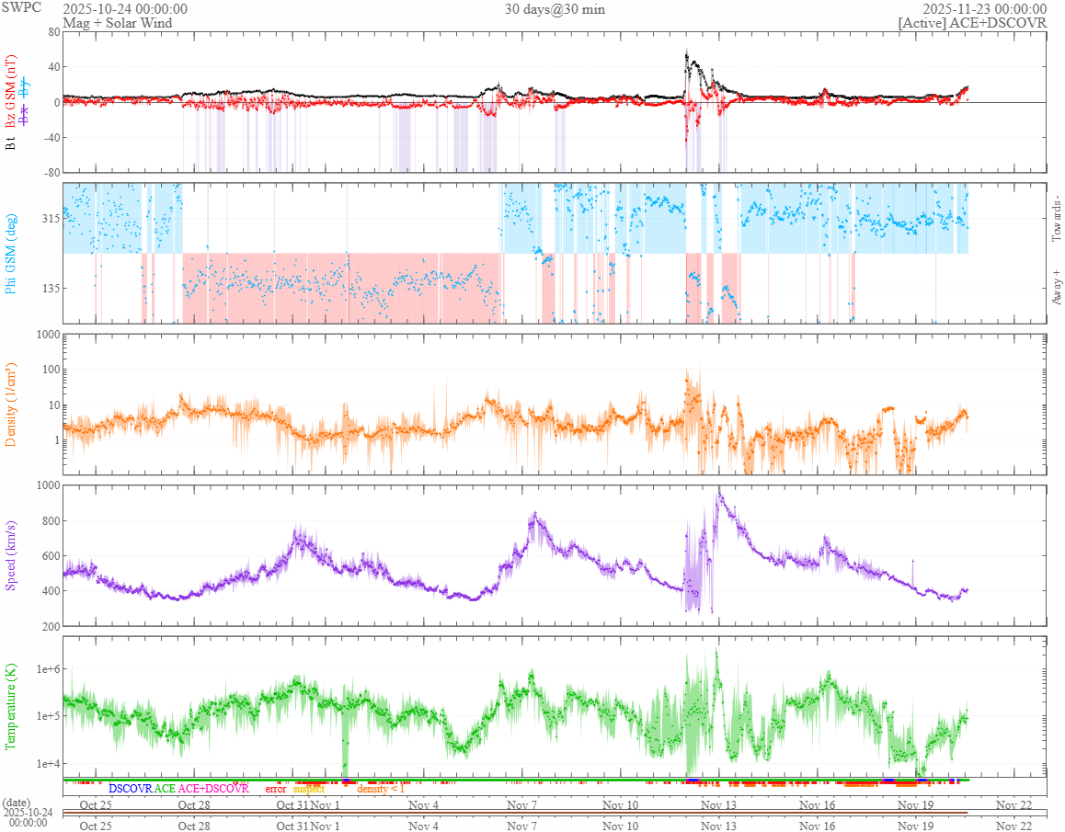Click the purple 'Speed (km/s)' axis label
This screenshot has width=1065, height=832.
point(10,555)
